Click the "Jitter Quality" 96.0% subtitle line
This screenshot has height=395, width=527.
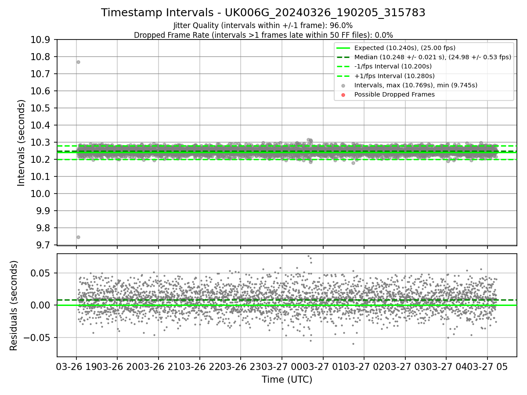tap(263, 25)
